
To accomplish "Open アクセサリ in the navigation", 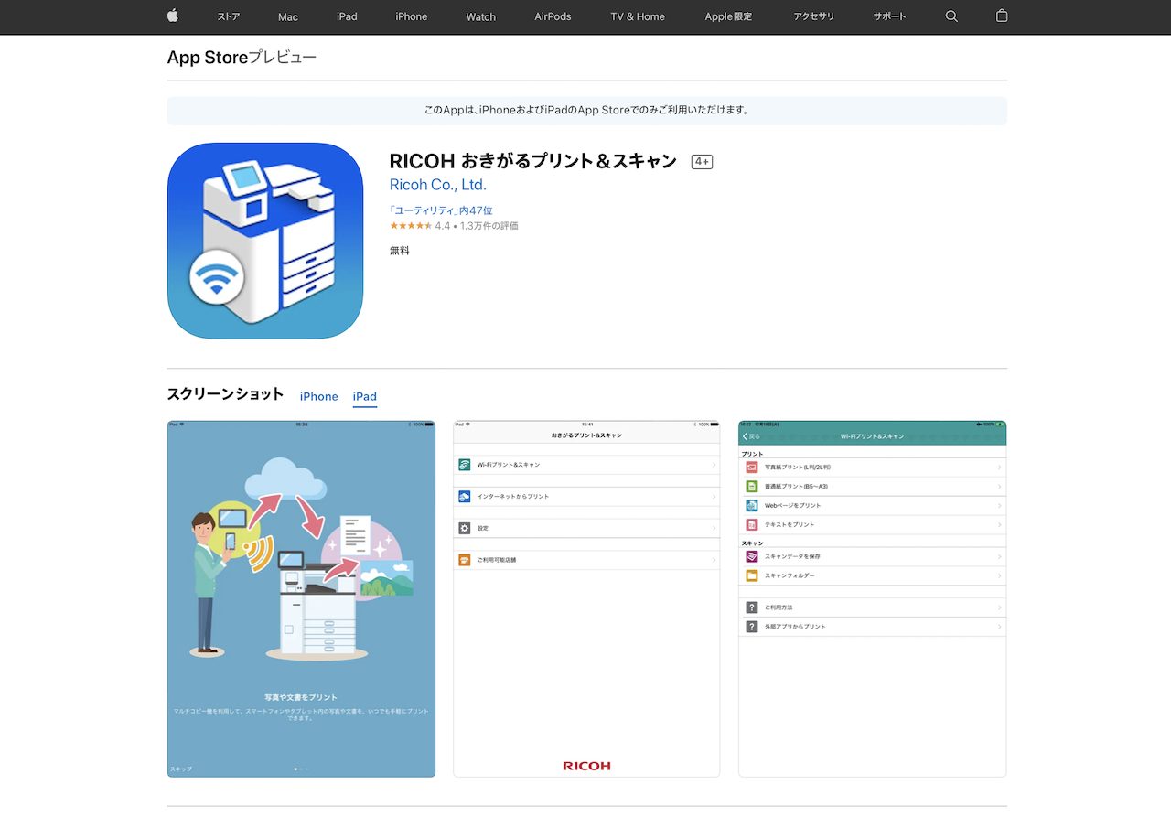I will coord(814,16).
